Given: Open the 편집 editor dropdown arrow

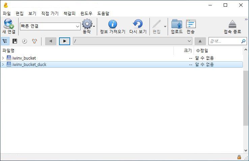Looking at the screenshot, I should click(x=165, y=27).
